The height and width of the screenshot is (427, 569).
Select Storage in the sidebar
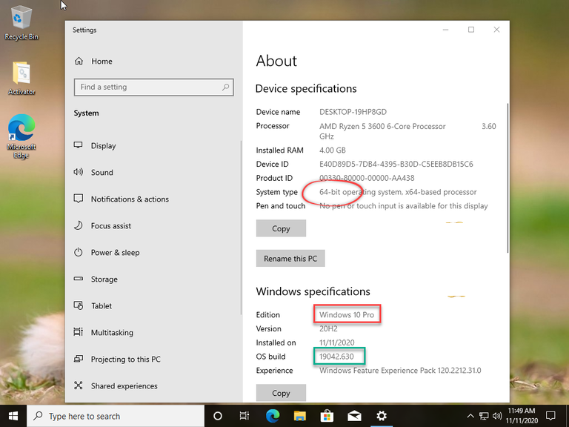[x=104, y=279]
